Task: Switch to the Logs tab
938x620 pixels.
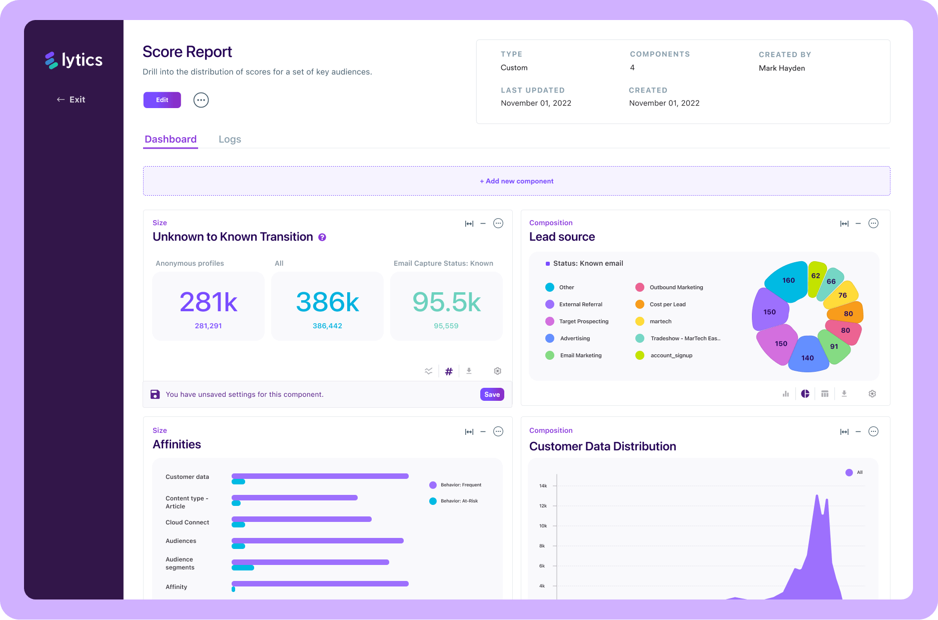Action: [x=230, y=139]
